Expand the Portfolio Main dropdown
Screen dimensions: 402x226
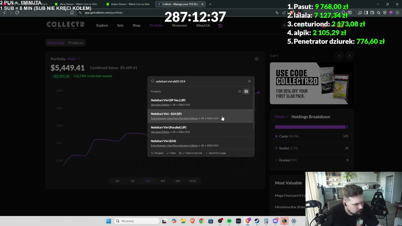(73, 59)
